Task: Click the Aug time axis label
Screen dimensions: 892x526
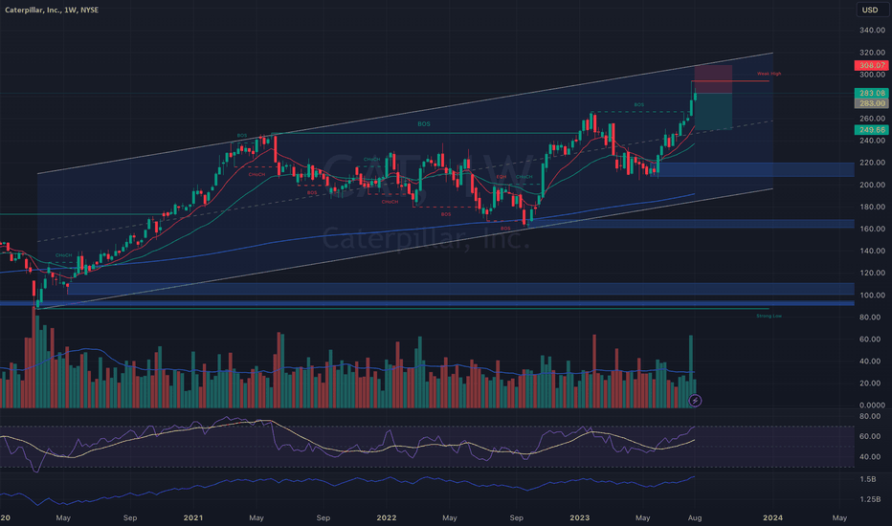Action: pyautogui.click(x=695, y=517)
